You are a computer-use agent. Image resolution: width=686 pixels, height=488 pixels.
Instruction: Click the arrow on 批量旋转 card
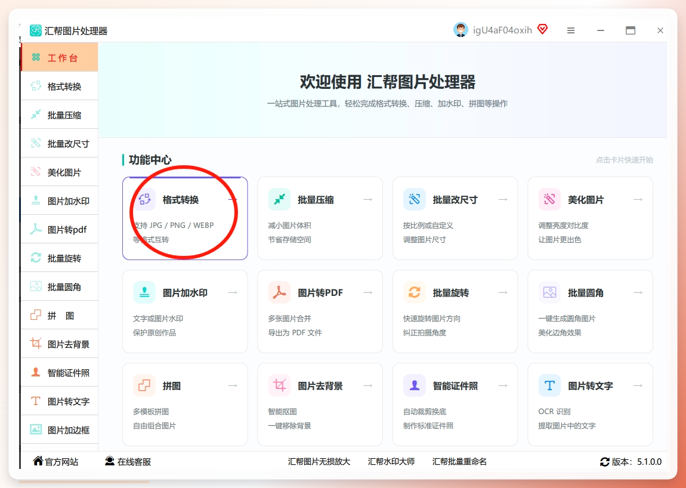coord(503,292)
